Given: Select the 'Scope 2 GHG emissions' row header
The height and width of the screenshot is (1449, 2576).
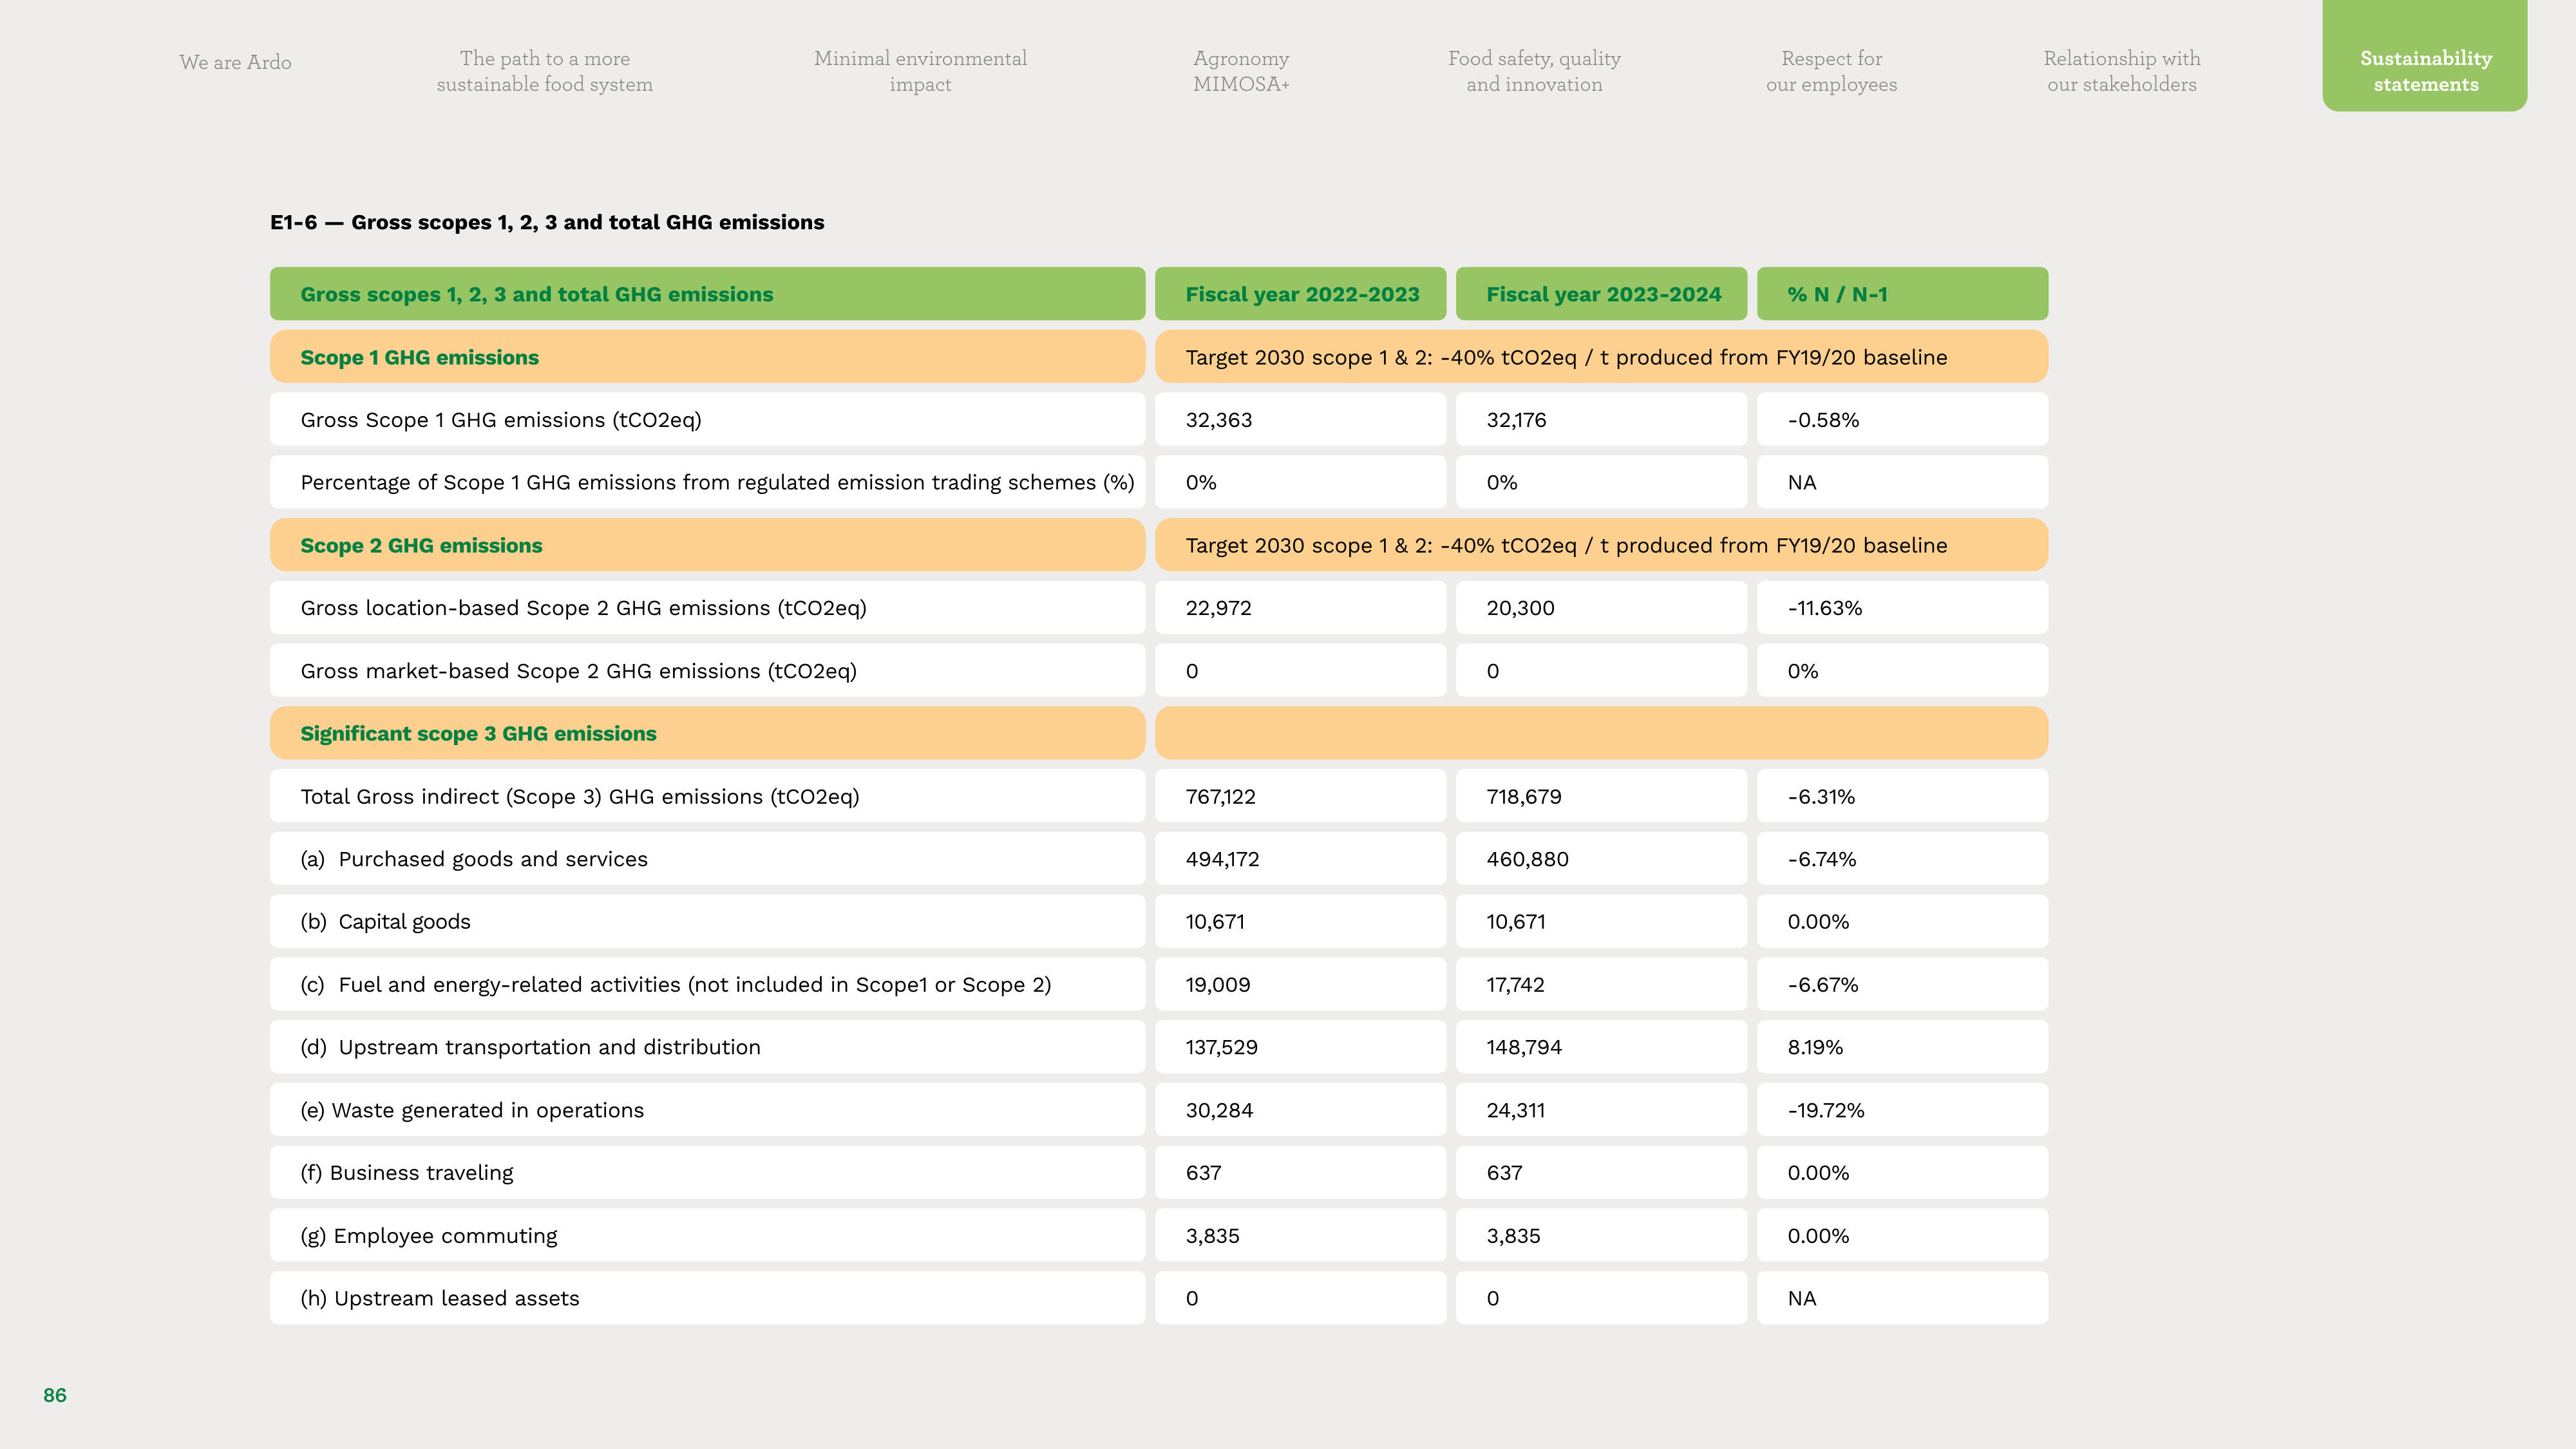Looking at the screenshot, I should coord(707,545).
